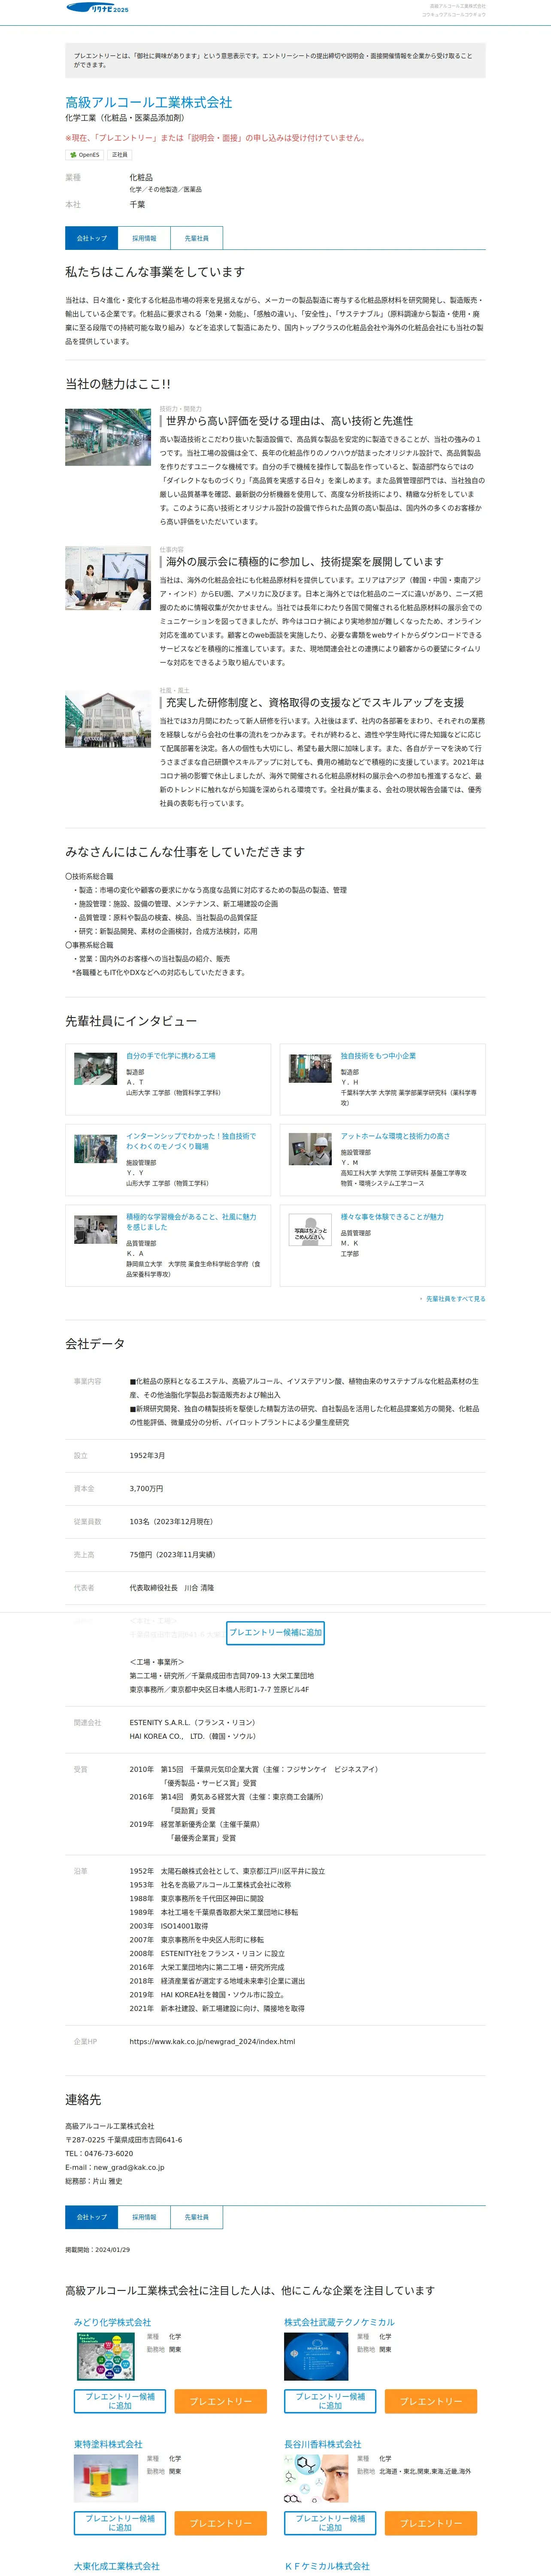Click orange プレエントリー for 武蔵テクノケミカル
Viewport: 551px width, 2576px height.
pos(431,2400)
